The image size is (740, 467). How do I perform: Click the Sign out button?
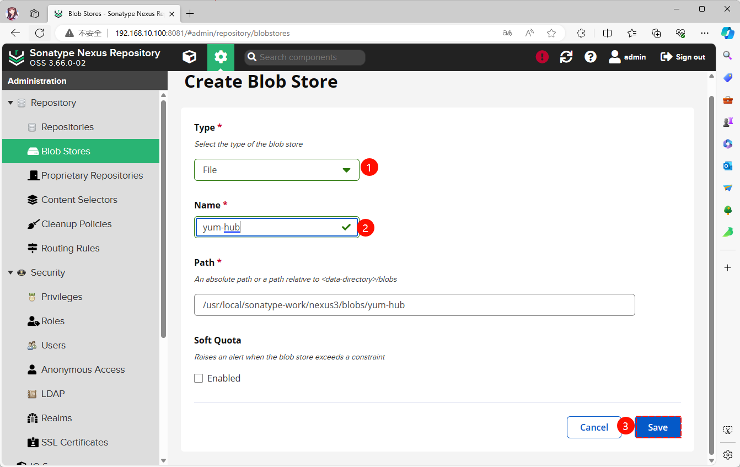coord(683,57)
